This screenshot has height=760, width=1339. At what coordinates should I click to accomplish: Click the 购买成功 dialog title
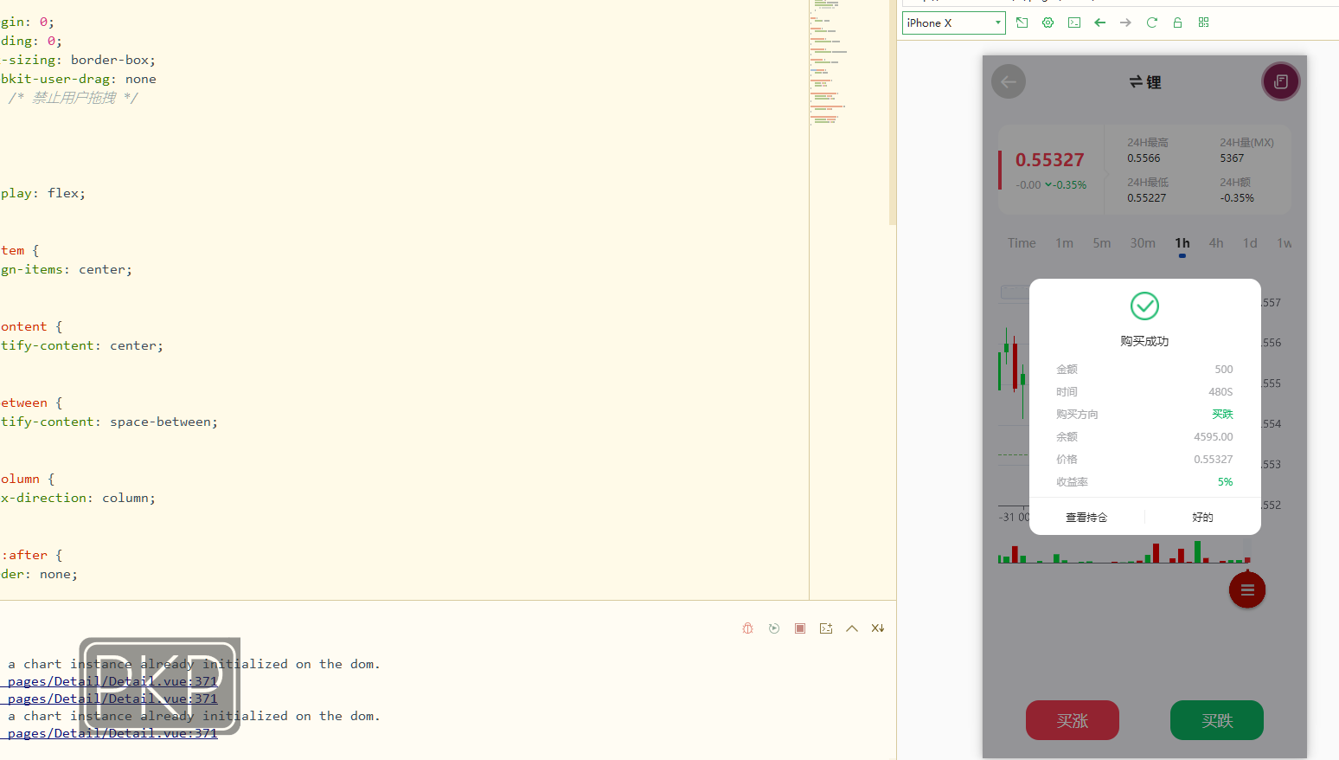(1144, 341)
